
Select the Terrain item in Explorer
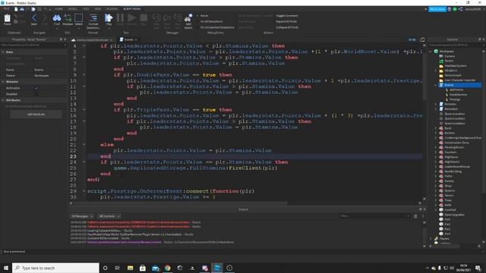pos(449,61)
